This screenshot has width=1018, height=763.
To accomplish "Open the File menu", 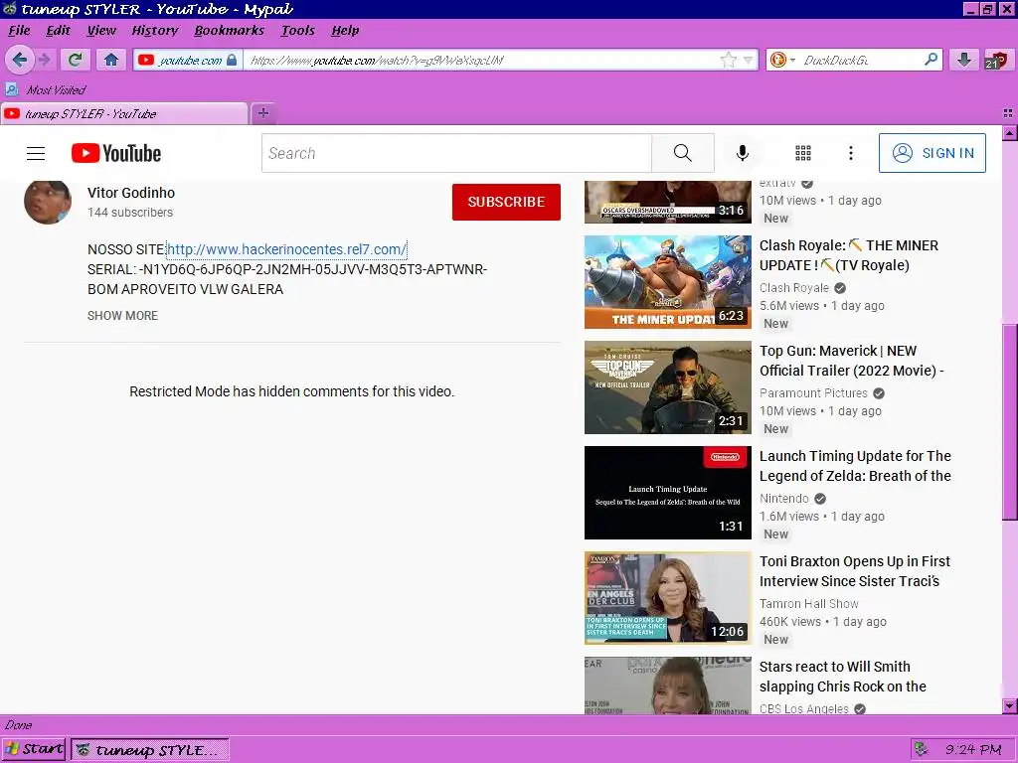I will pos(19,31).
